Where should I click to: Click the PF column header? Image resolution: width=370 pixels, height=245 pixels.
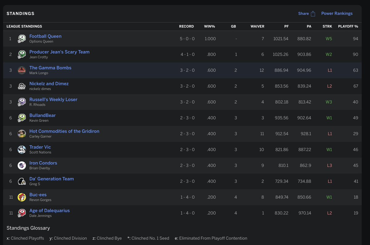286,26
